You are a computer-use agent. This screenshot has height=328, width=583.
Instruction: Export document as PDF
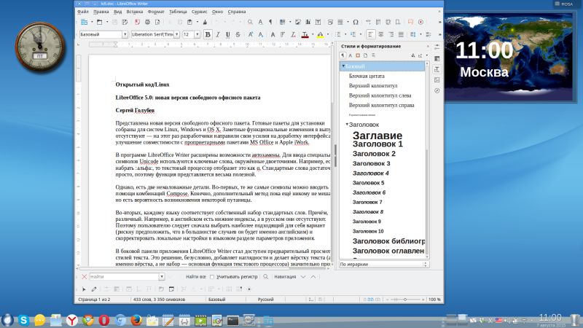pos(137,23)
